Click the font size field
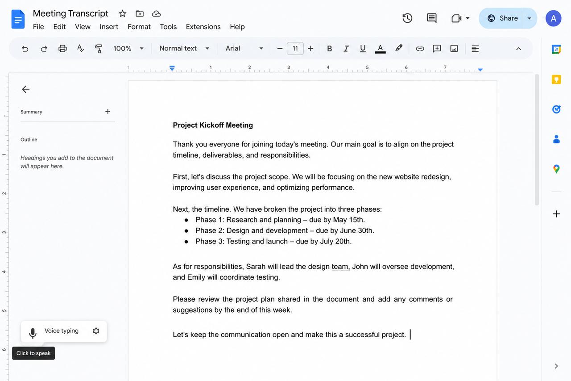The width and height of the screenshot is (571, 381). pyautogui.click(x=295, y=48)
